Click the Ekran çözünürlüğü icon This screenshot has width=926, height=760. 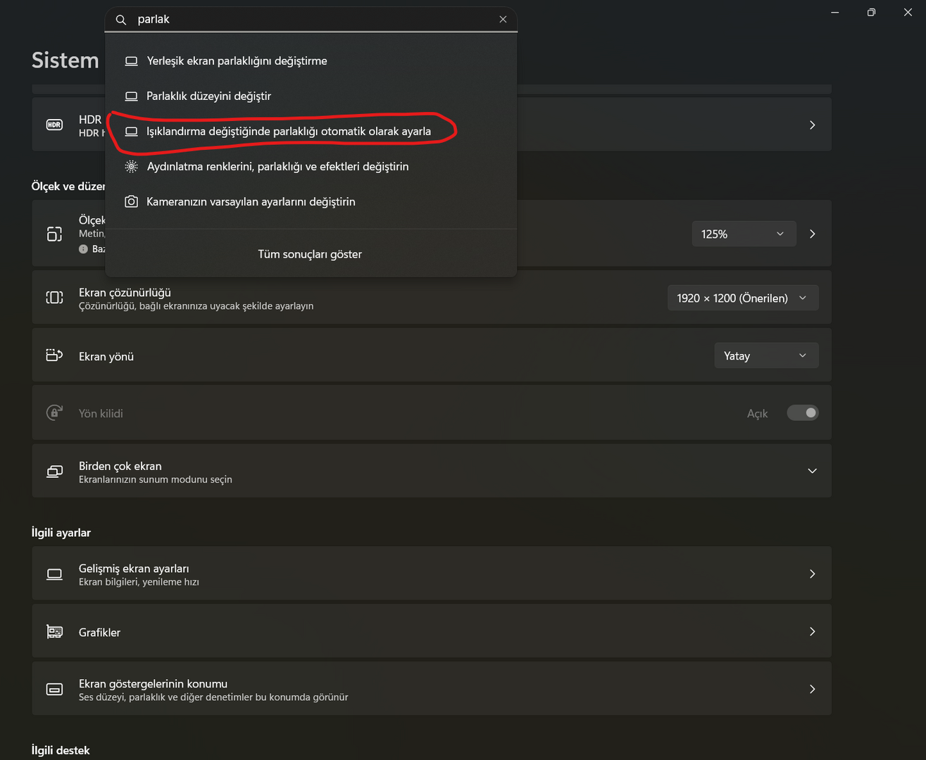point(54,298)
